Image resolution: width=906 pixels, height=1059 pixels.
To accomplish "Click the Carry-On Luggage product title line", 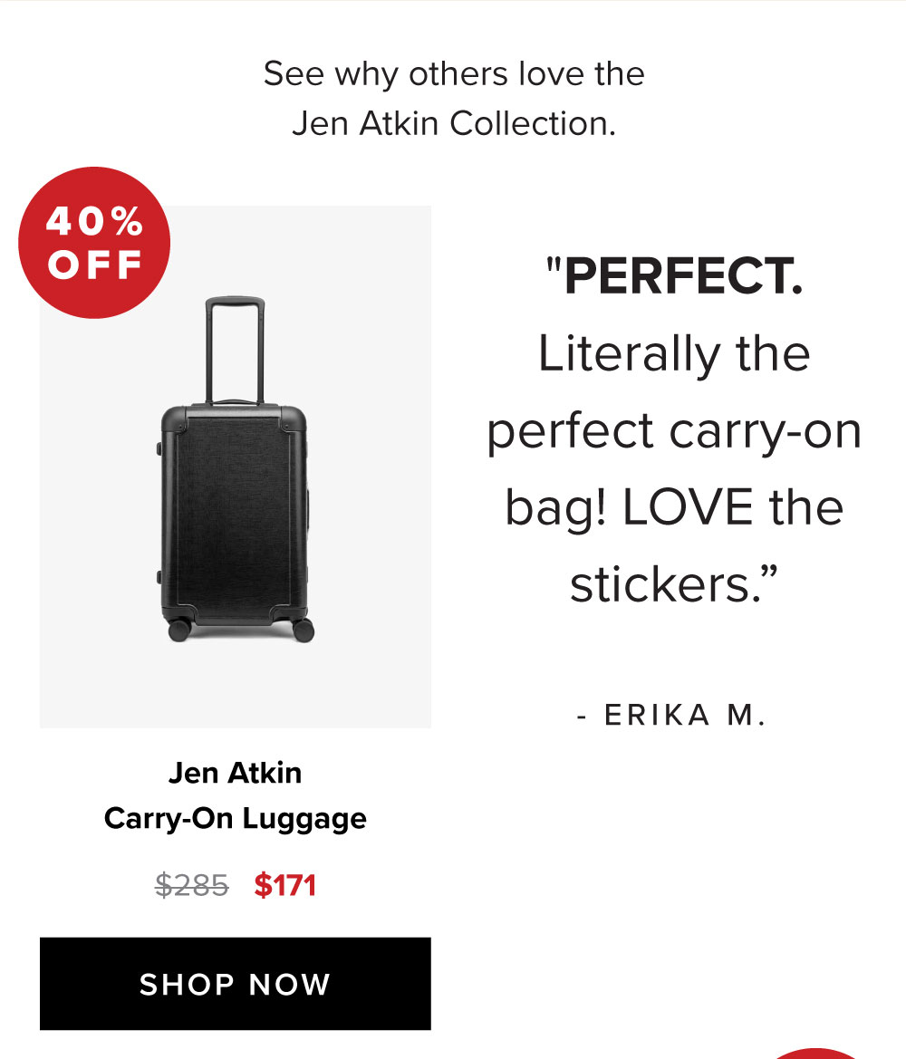I will (236, 818).
